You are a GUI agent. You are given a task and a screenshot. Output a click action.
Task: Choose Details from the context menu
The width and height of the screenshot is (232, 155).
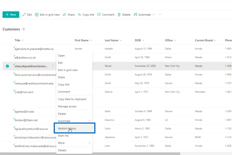[x=74, y=150]
